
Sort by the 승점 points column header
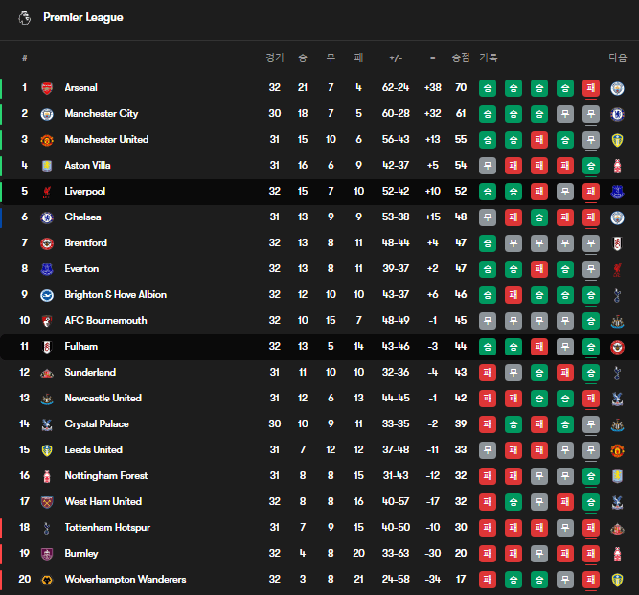[x=461, y=57]
